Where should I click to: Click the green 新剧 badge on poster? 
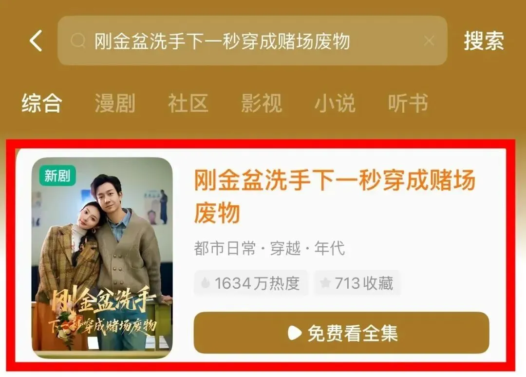(57, 176)
